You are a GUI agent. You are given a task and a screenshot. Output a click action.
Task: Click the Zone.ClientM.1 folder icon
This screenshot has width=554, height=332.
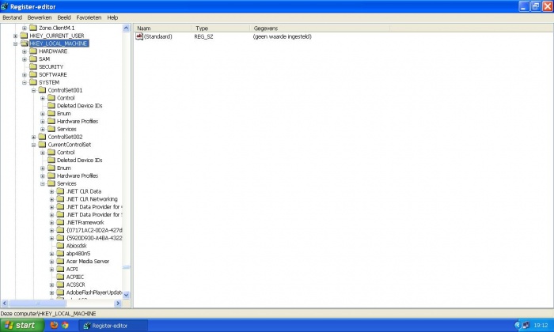pos(33,28)
